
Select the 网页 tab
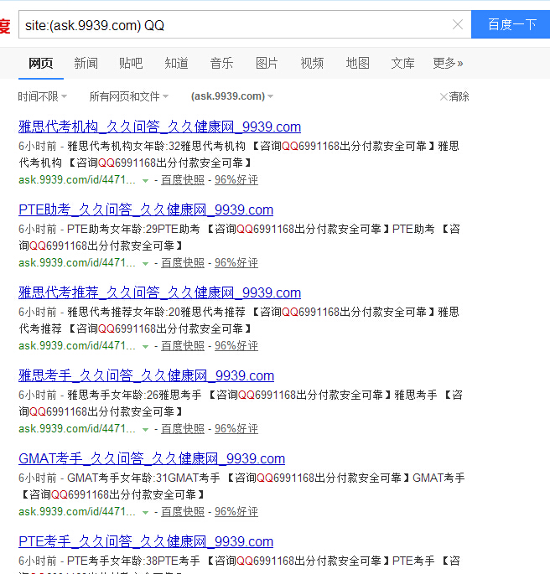[x=41, y=64]
